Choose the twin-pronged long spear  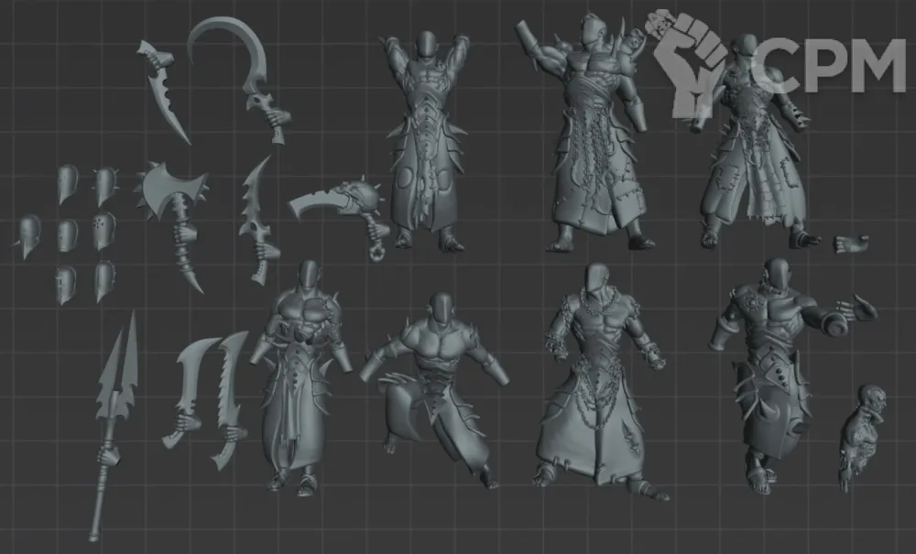point(114,421)
